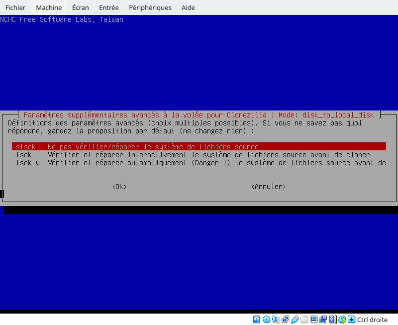Open the Fichier menu
Viewport: 398px width, 325px height.
[x=15, y=7]
